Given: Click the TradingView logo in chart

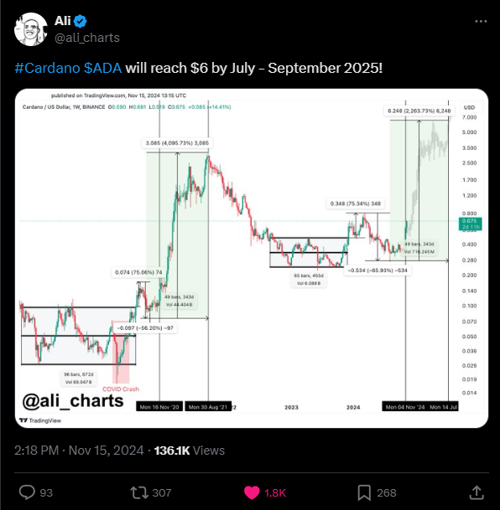Looking at the screenshot, I should click(x=40, y=420).
